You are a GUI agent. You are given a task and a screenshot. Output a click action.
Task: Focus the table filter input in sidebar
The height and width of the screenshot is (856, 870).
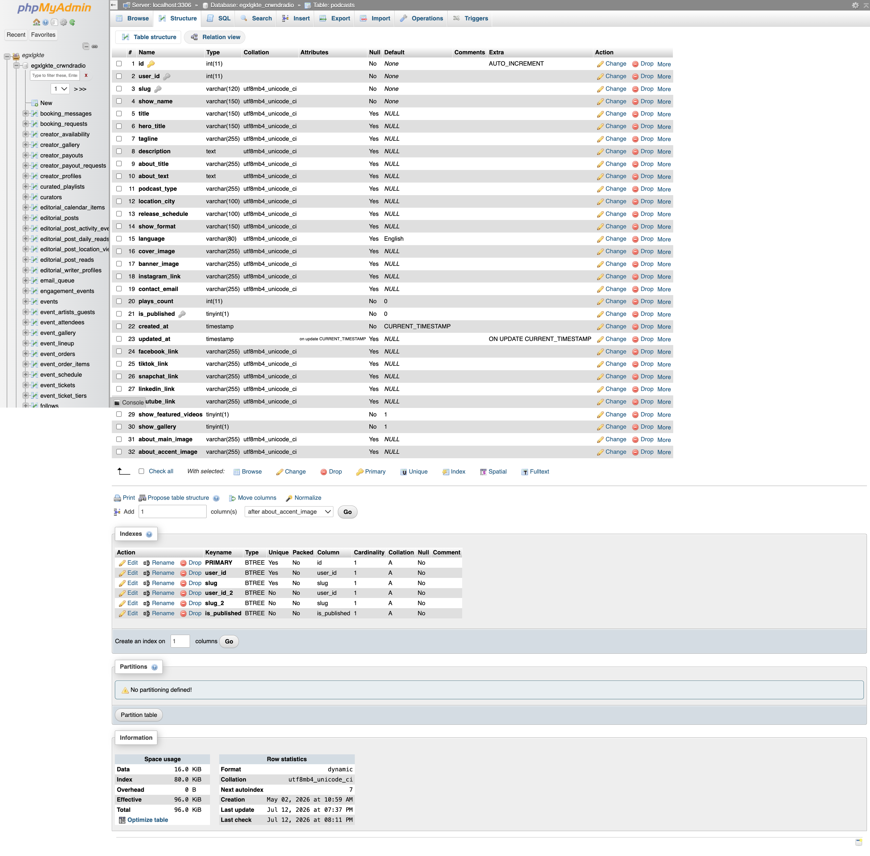point(54,75)
